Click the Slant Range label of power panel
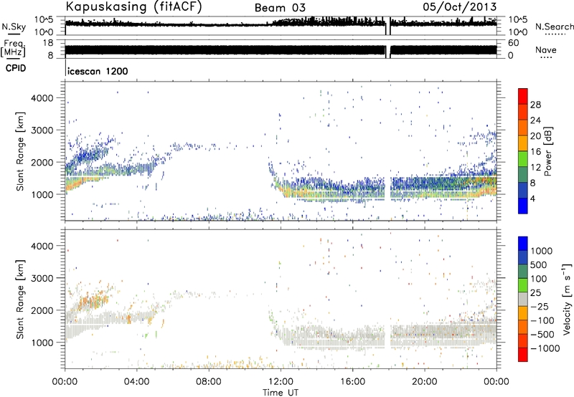This screenshot has width=574, height=397. click(20, 151)
